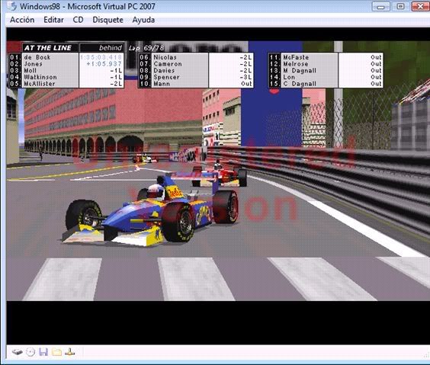The image size is (430, 365).
Task: Click the Lap 69/78 counter
Action: pyautogui.click(x=146, y=48)
